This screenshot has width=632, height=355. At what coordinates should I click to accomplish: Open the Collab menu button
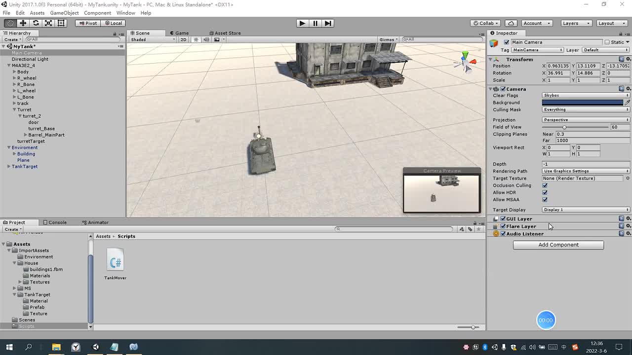pyautogui.click(x=485, y=23)
